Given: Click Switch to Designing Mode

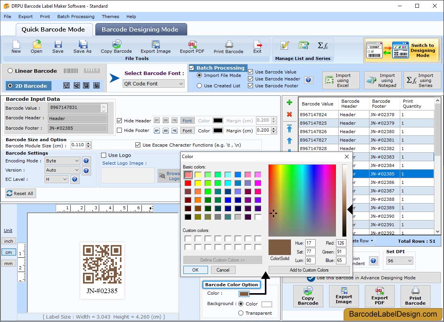Looking at the screenshot, I should [402, 50].
